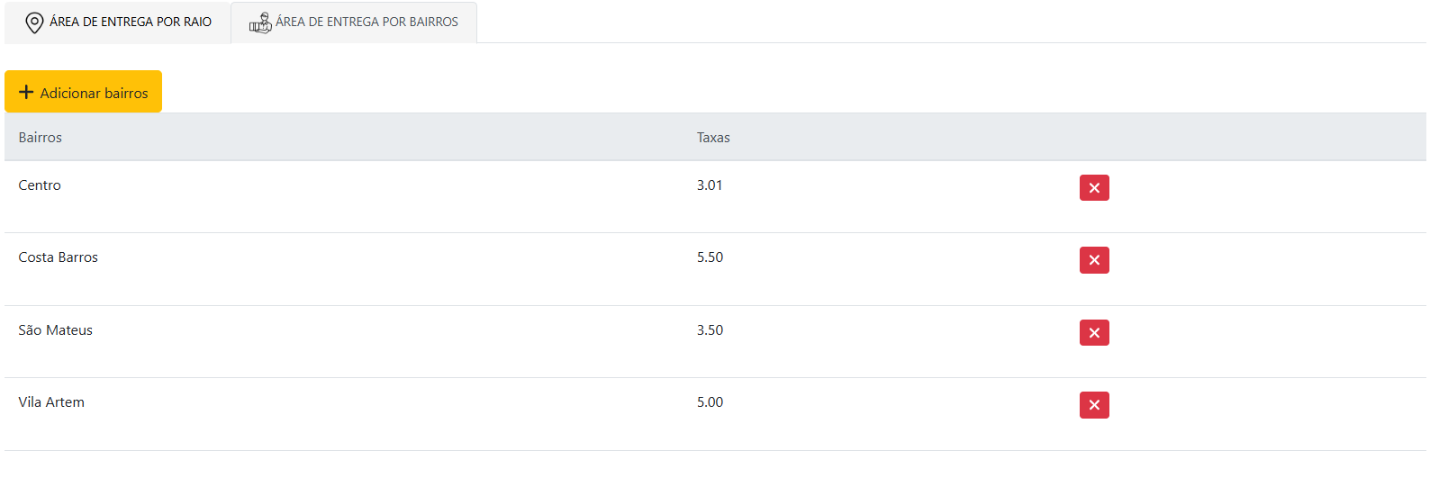This screenshot has height=496, width=1448.
Task: Click the location pin icon in the radius tab
Action: [34, 23]
